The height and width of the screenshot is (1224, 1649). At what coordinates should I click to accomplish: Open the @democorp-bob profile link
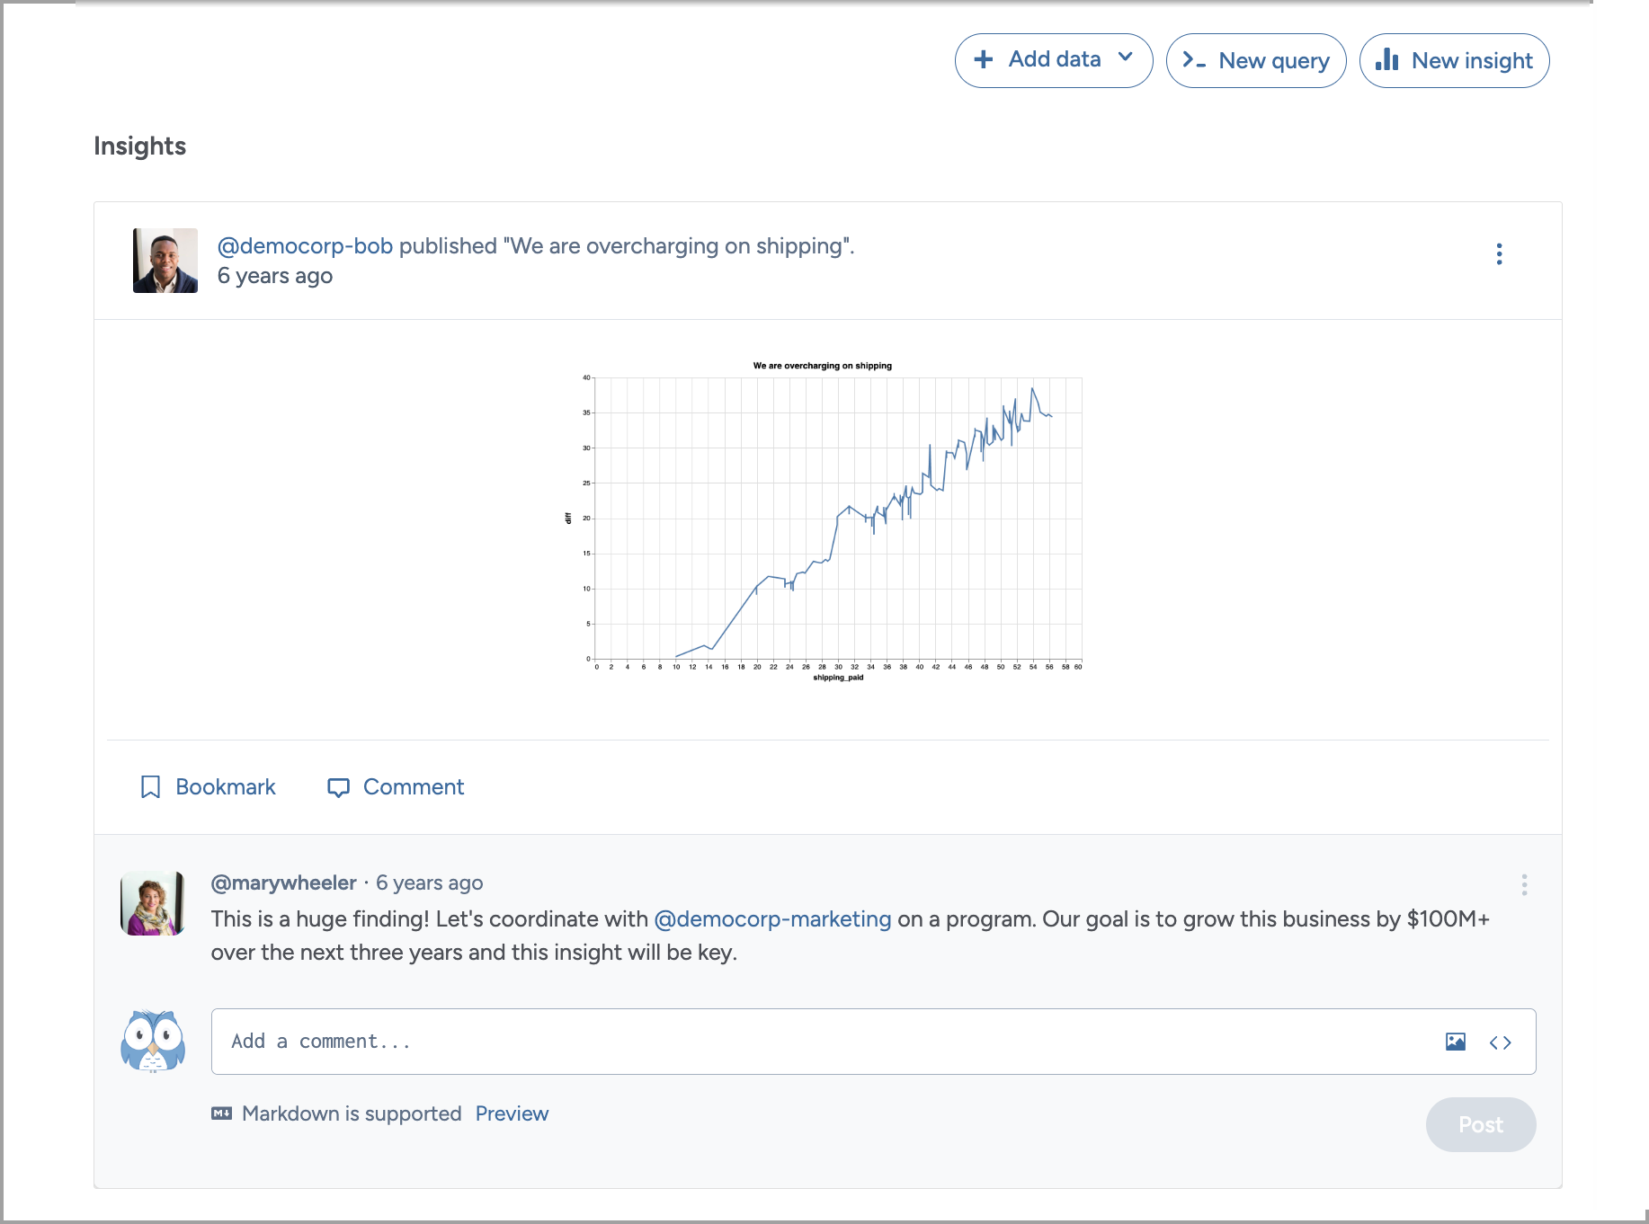click(x=305, y=246)
